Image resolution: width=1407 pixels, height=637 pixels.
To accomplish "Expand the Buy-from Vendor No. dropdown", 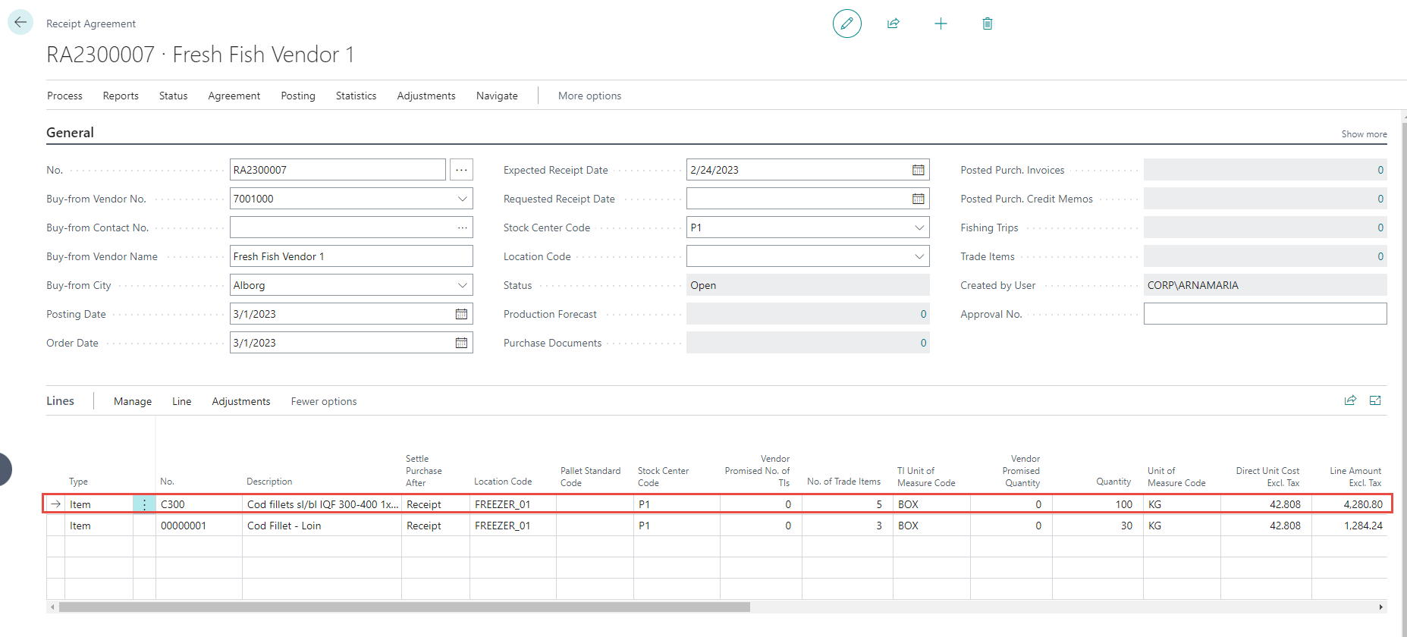I will coord(462,199).
